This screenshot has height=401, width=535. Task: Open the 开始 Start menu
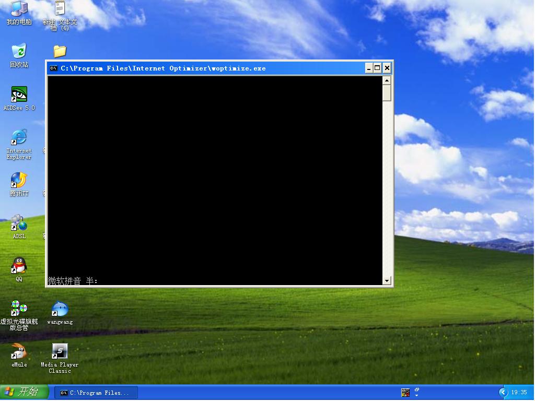[24, 392]
